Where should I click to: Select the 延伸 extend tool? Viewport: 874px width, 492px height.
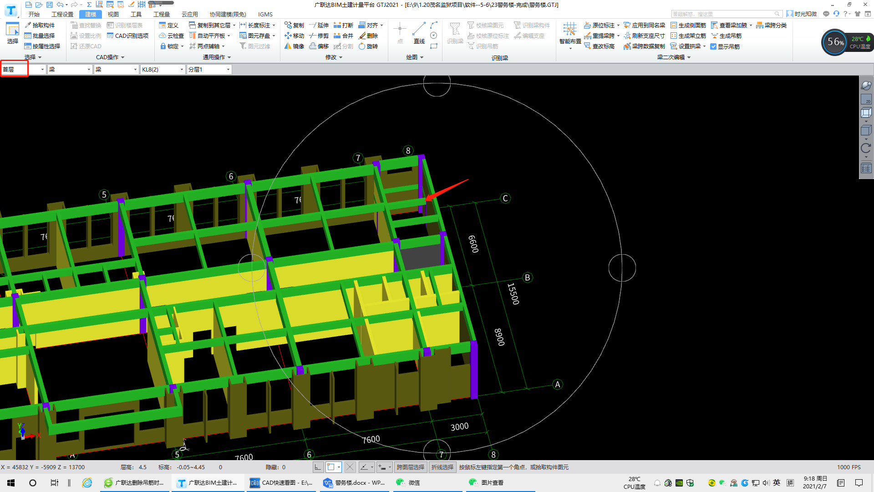(319, 25)
